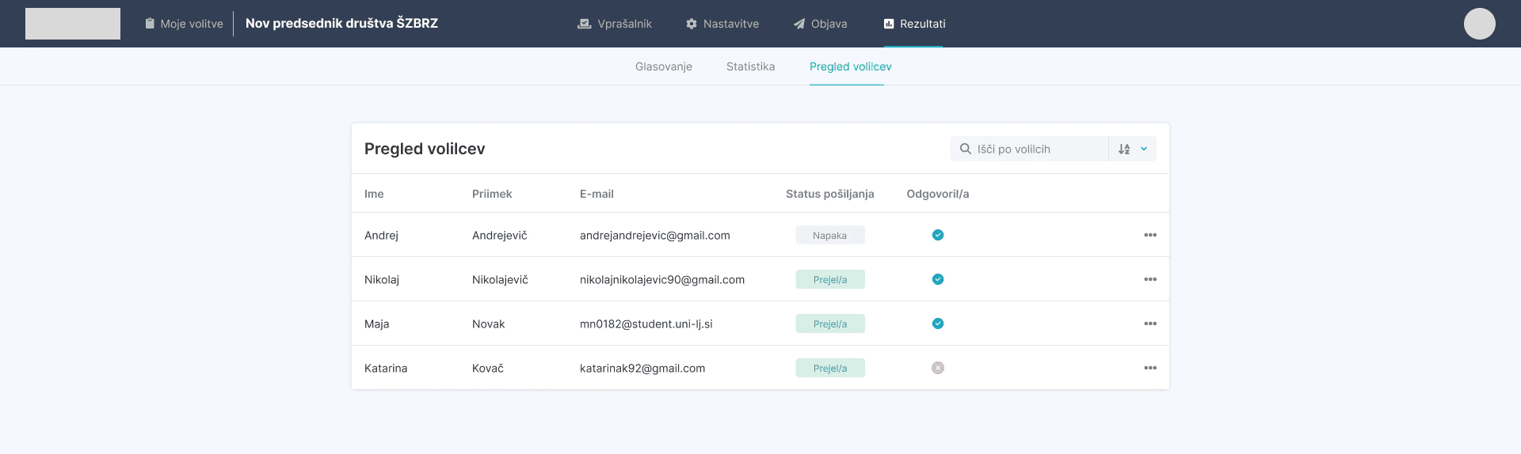Click the Išči po volilcih search field
The height and width of the screenshot is (454, 1521).
pyautogui.click(x=1029, y=149)
